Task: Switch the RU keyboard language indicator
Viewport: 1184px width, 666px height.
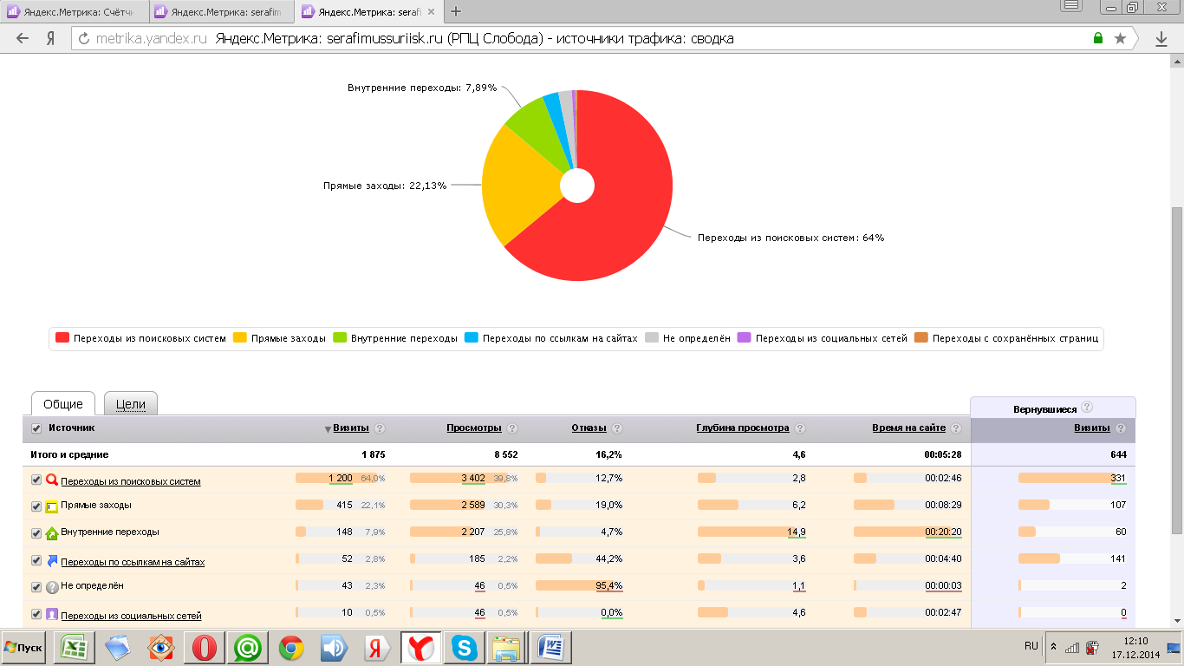Action: tap(1031, 646)
